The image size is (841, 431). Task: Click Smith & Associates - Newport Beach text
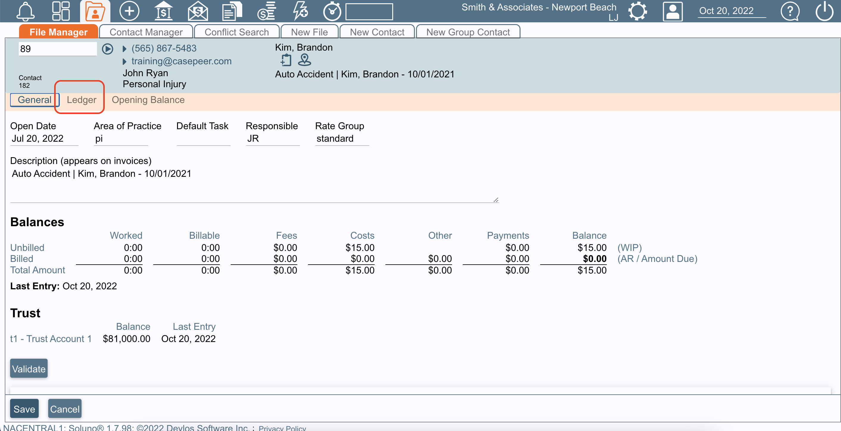pos(539,7)
